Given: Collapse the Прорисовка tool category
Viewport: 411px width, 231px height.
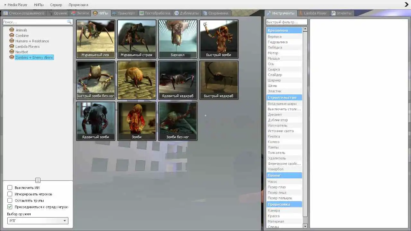Looking at the screenshot, I should click(284, 204).
